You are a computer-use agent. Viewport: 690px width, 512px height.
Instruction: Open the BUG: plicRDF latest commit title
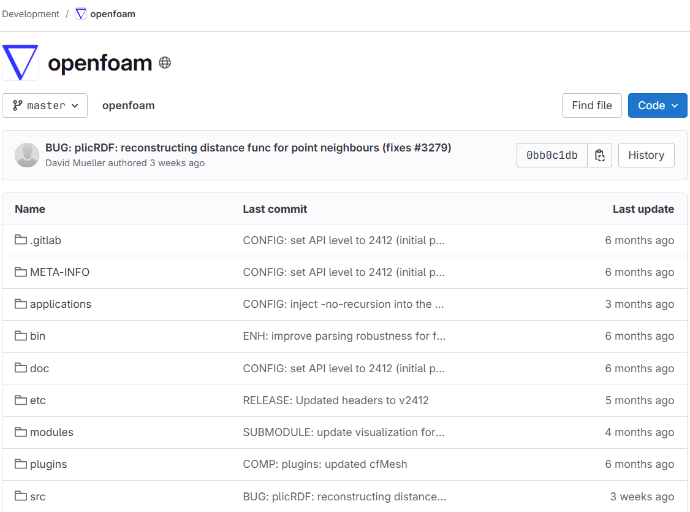tap(248, 148)
